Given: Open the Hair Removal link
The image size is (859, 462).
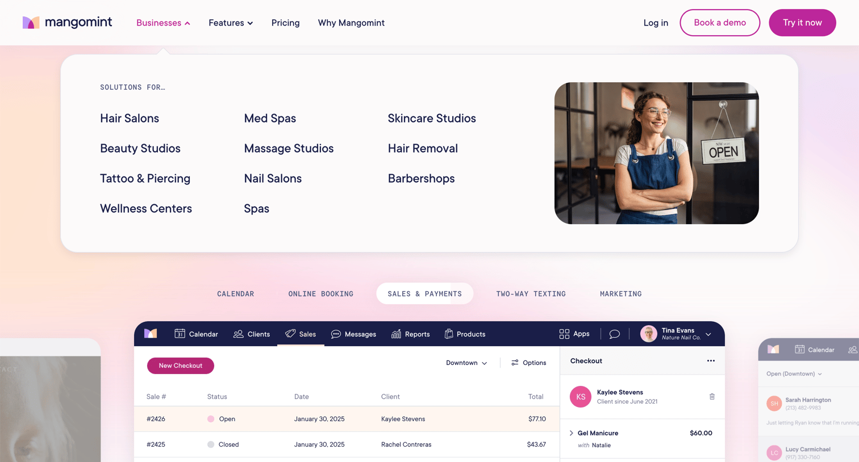Looking at the screenshot, I should click(423, 148).
